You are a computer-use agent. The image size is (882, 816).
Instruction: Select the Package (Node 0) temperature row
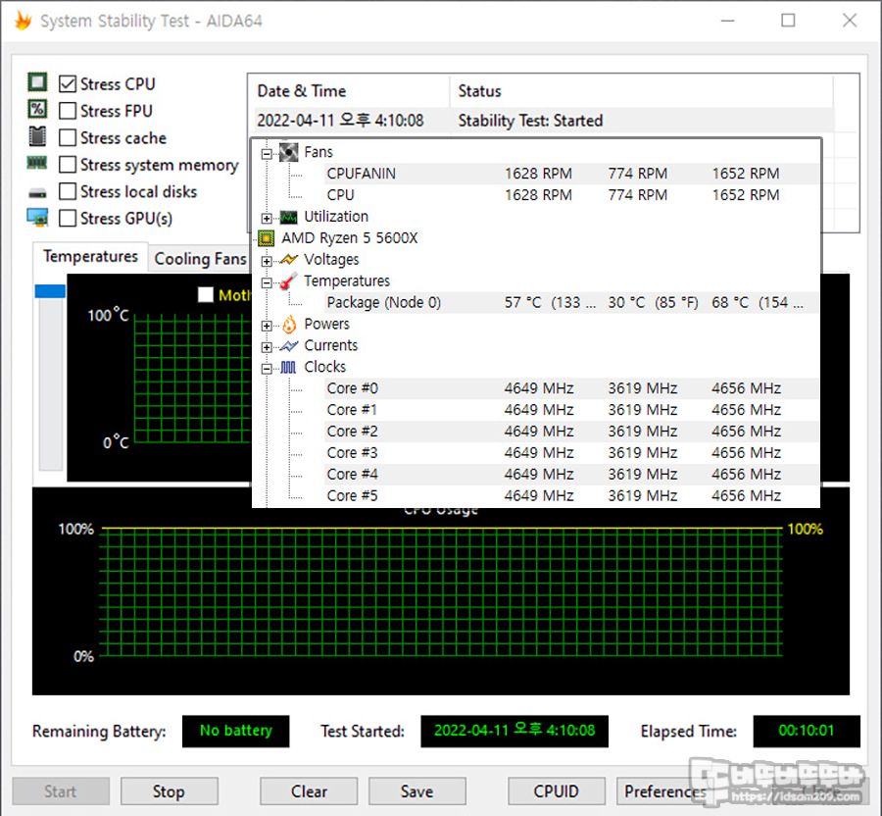[571, 302]
